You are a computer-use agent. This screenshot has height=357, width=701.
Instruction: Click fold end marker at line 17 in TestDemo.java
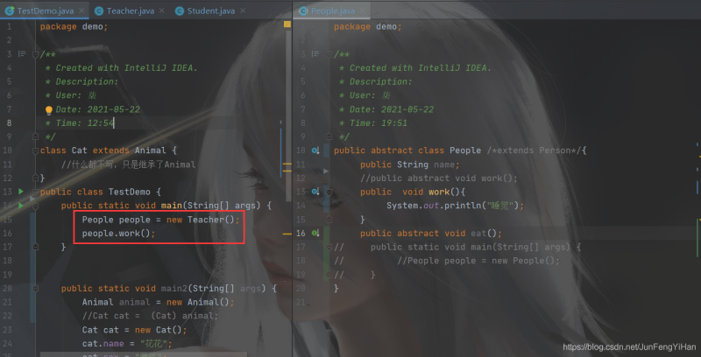pos(35,247)
